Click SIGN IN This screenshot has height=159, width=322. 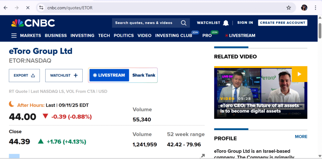pos(245,23)
